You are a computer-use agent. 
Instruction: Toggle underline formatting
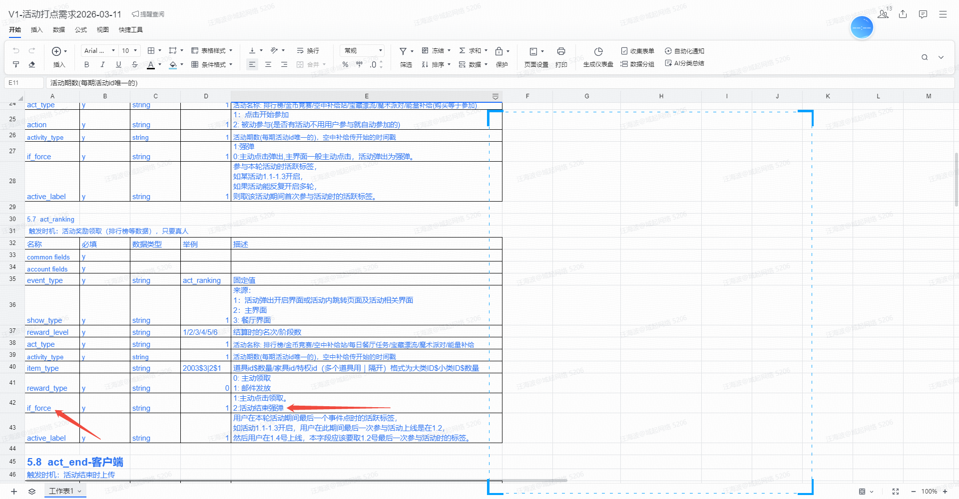(x=118, y=64)
